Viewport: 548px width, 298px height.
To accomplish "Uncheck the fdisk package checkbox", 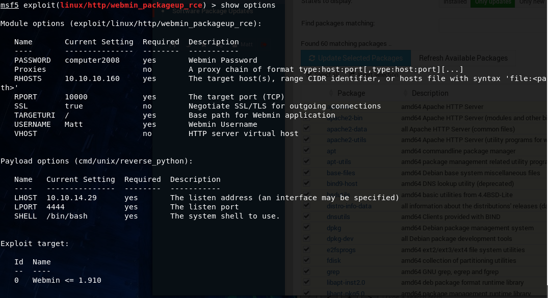I will (306, 260).
